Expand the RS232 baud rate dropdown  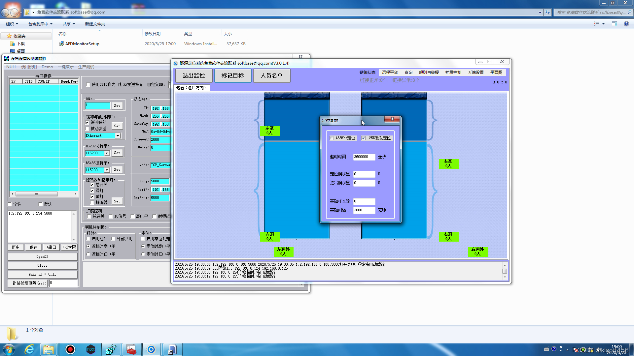coord(107,153)
